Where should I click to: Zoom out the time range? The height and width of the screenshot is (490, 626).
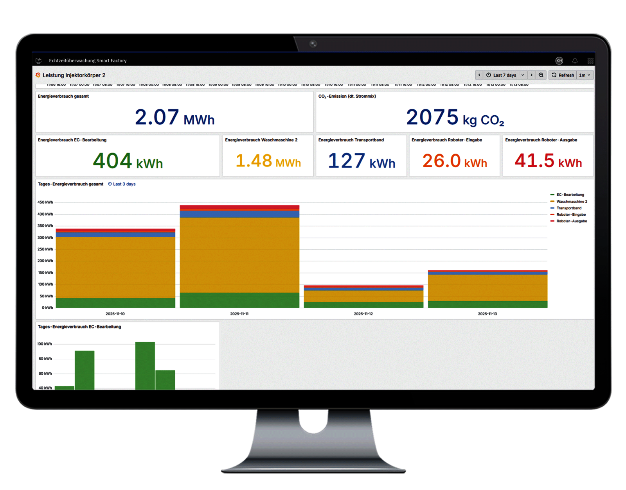point(541,75)
